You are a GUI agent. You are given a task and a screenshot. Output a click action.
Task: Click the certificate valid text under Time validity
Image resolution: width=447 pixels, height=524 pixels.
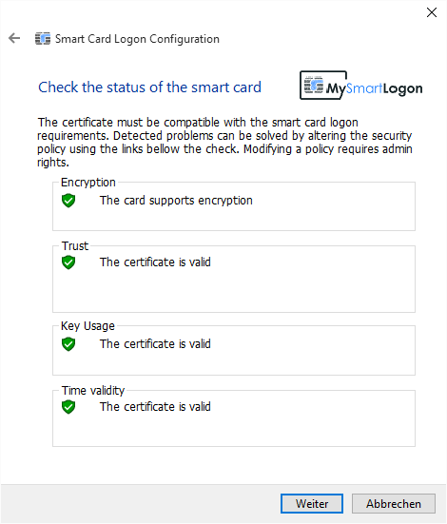click(x=155, y=407)
